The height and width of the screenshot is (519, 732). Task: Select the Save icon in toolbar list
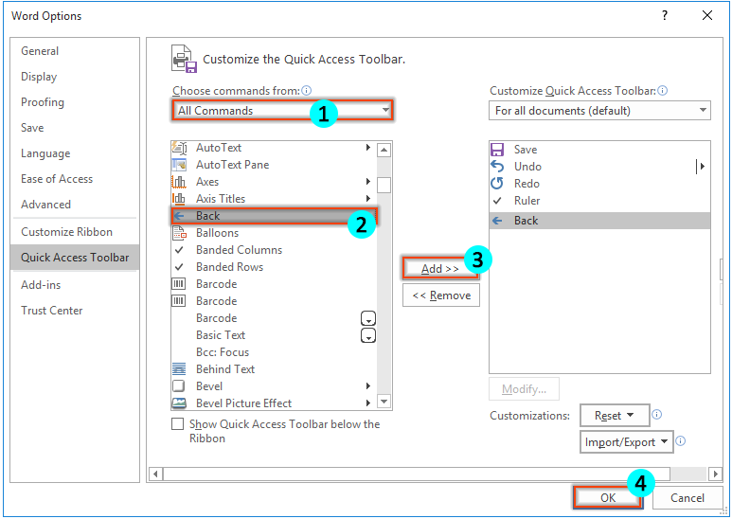(x=497, y=150)
